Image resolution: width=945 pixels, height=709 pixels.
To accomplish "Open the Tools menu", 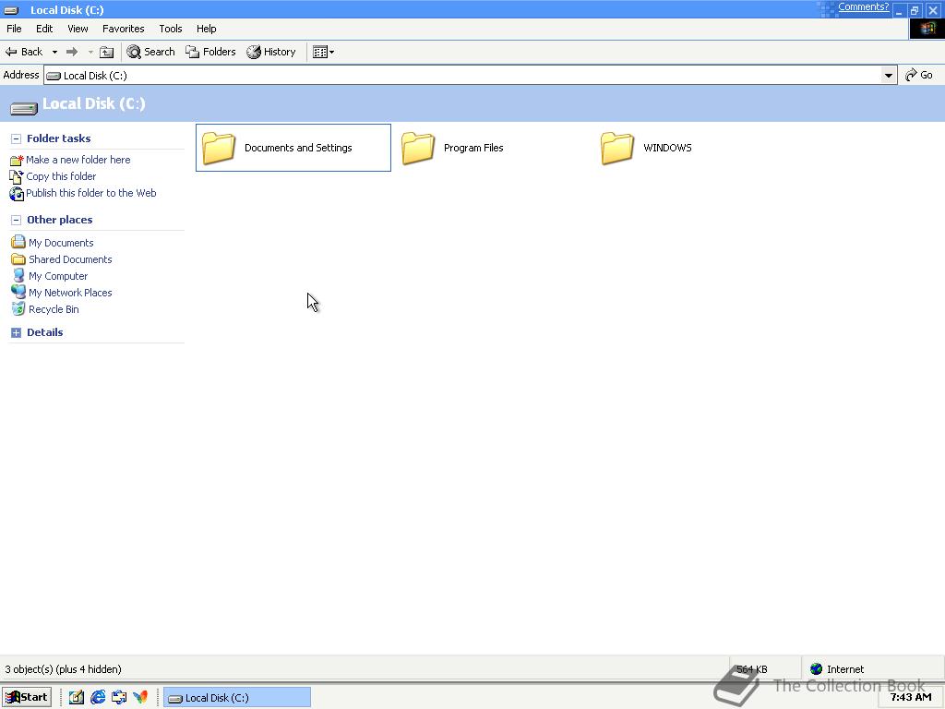I will tap(171, 29).
